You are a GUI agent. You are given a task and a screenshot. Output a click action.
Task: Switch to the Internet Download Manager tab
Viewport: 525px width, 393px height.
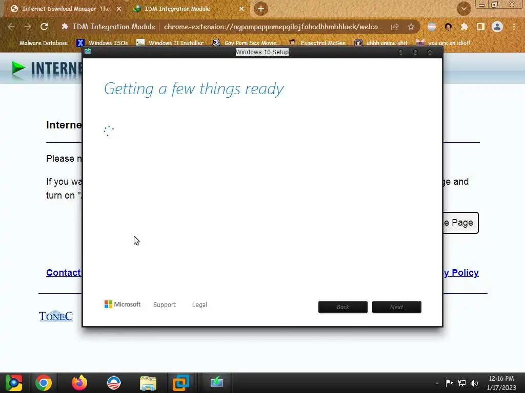65,9
